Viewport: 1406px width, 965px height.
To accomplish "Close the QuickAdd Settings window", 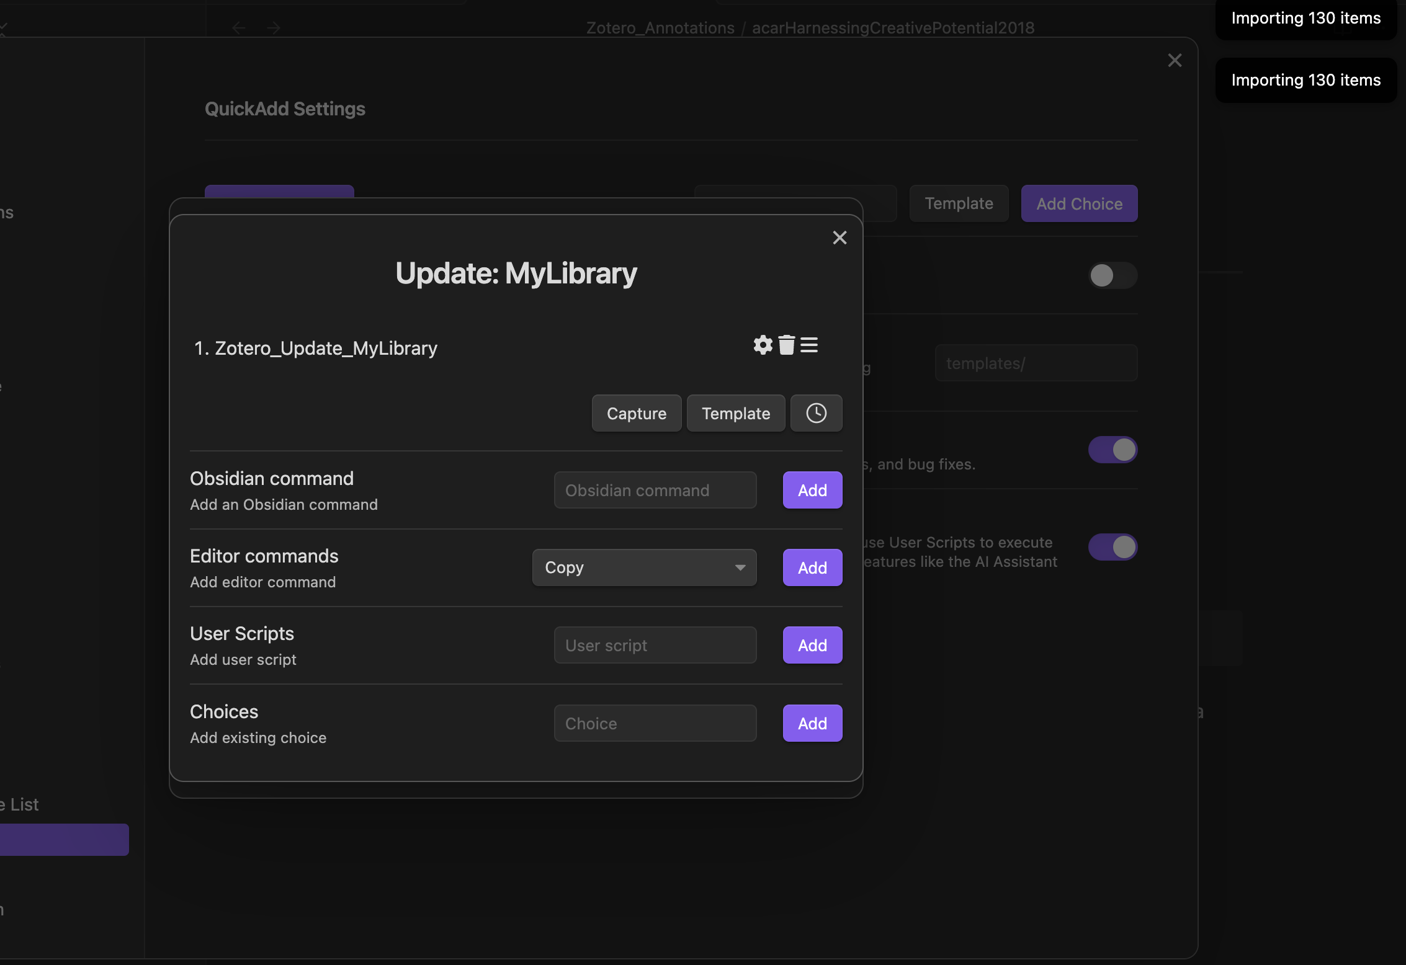I will coord(1175,60).
